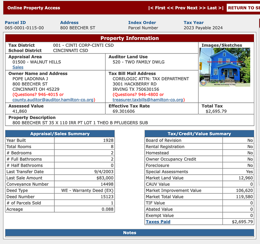The image size is (260, 244).
Task: Click Deed Number 15123
Action: click(107, 197)
